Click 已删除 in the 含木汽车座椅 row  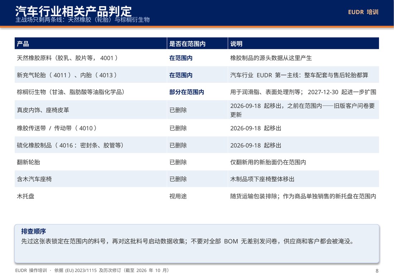click(178, 179)
